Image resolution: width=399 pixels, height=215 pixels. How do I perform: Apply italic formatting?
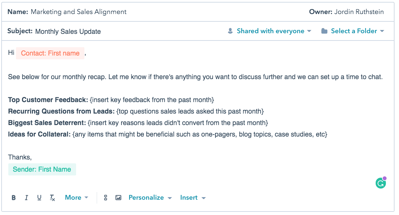27,197
